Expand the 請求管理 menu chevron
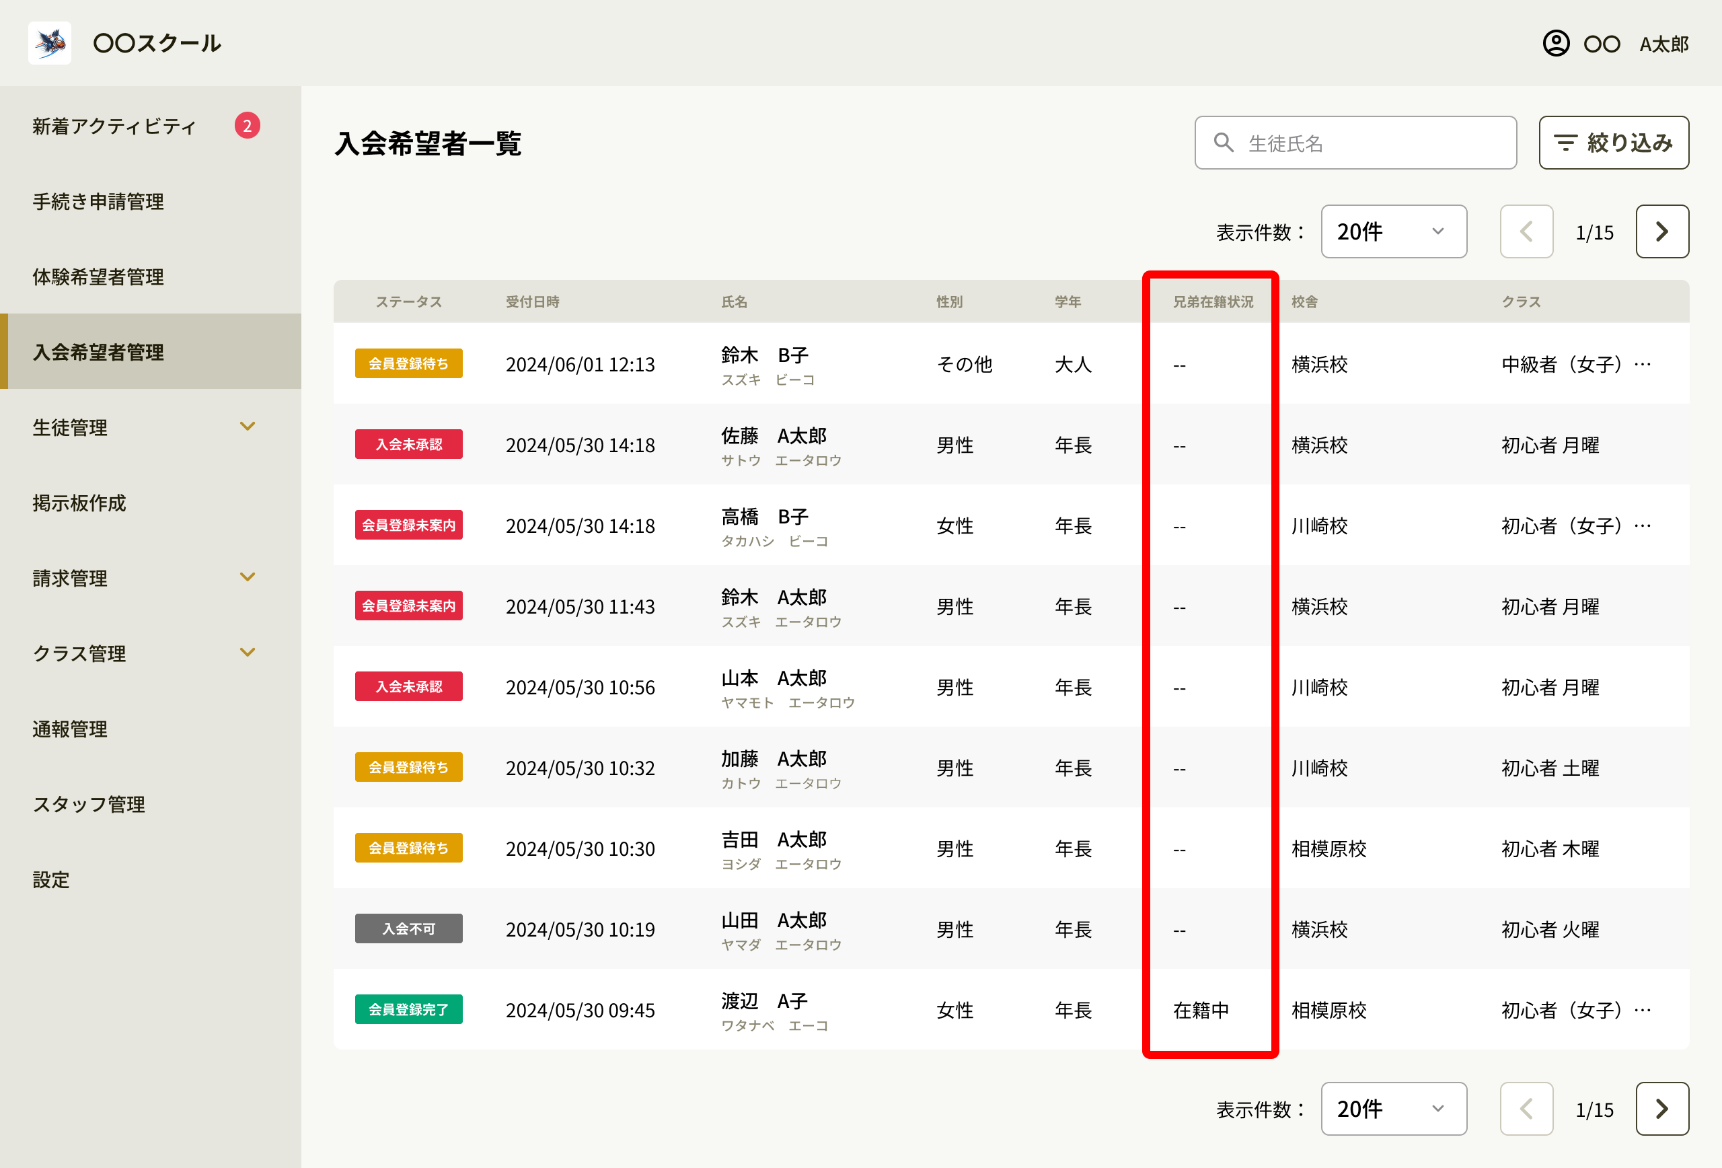 click(248, 577)
